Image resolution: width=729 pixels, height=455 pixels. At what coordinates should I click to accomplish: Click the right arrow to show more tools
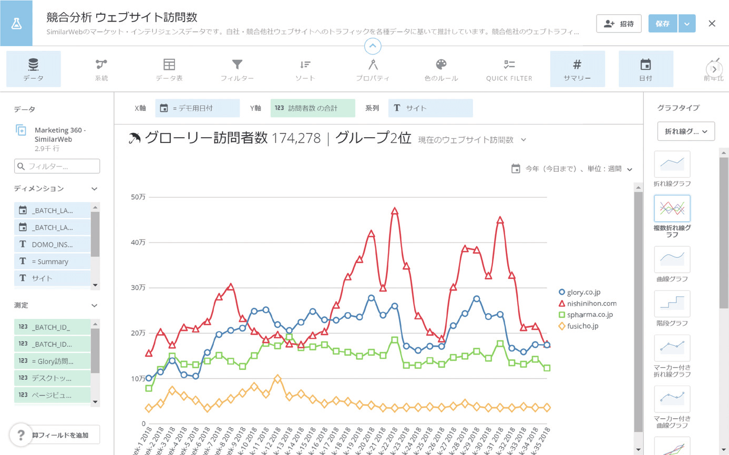pos(714,69)
